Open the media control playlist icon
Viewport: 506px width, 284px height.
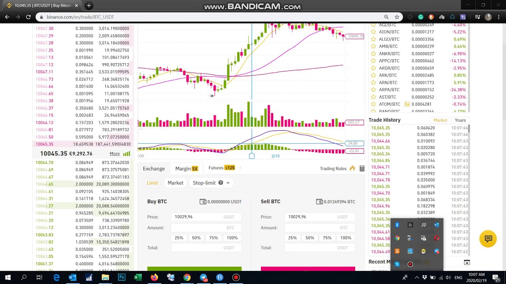[x=478, y=17]
